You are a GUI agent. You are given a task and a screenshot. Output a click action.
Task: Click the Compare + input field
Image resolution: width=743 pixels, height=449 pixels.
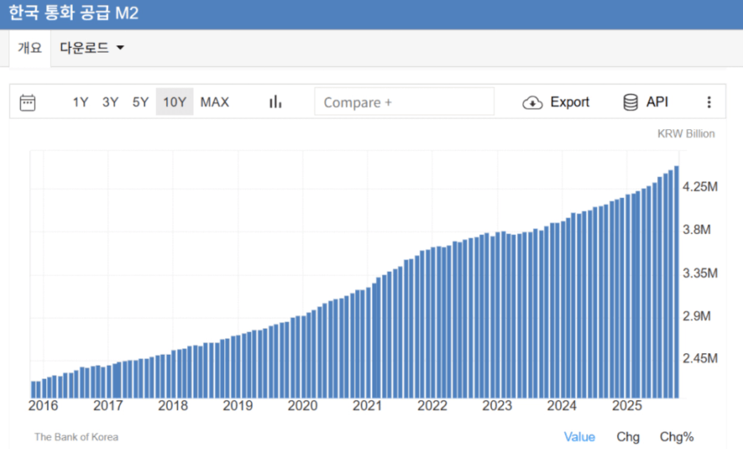[404, 102]
